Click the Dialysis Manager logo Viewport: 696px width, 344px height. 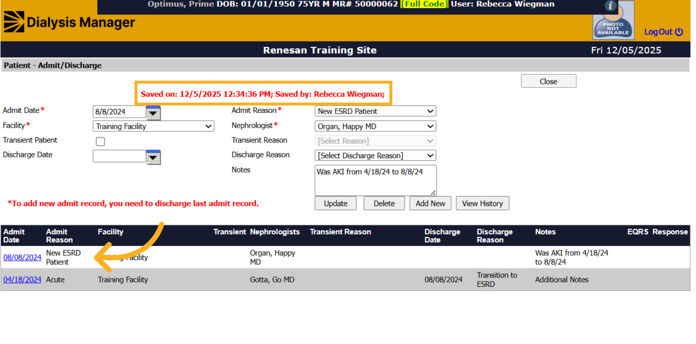coord(69,22)
